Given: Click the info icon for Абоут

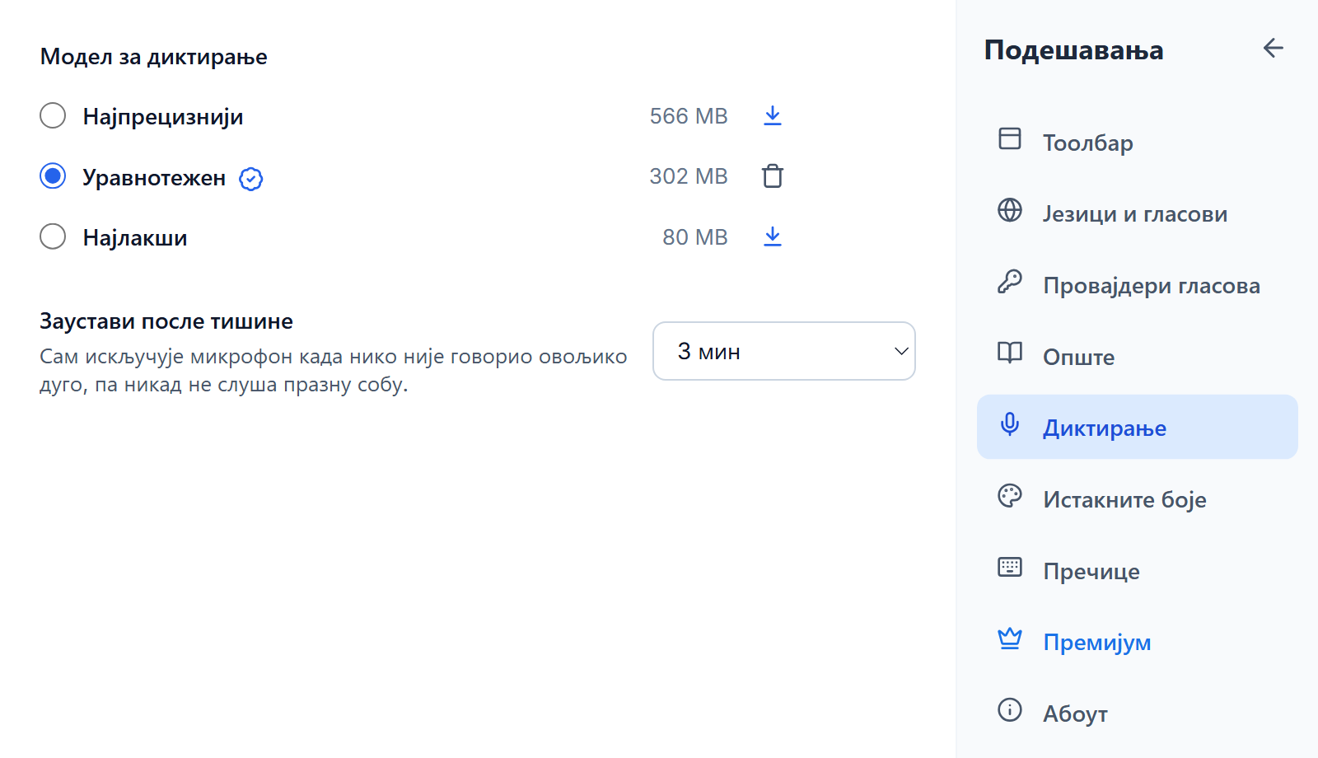Looking at the screenshot, I should pyautogui.click(x=1009, y=709).
